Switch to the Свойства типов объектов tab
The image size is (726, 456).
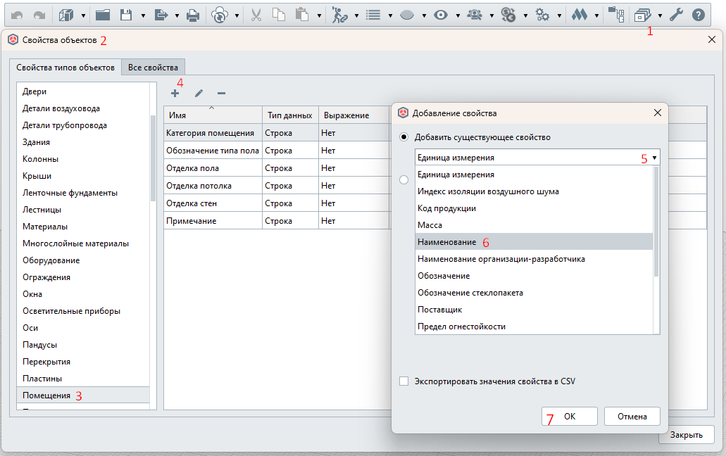[x=65, y=68]
